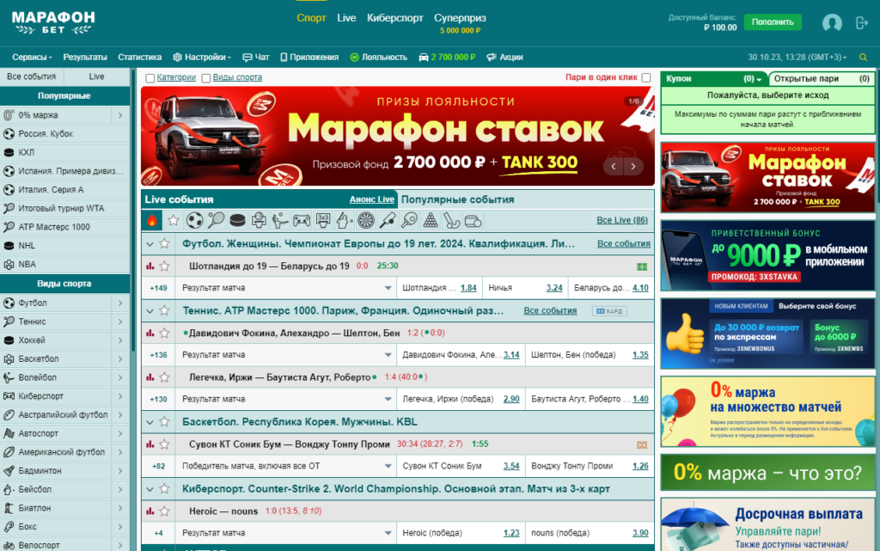Open Все события link for Теннис ATP
The width and height of the screenshot is (880, 551).
pyautogui.click(x=550, y=310)
